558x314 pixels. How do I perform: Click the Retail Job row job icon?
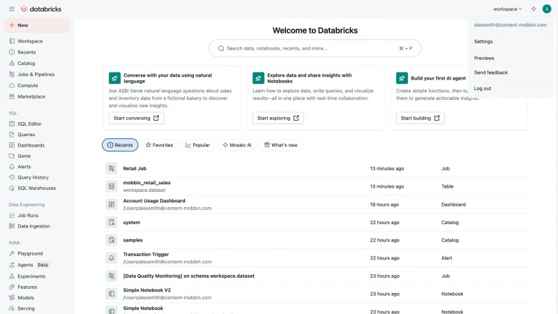click(x=112, y=168)
